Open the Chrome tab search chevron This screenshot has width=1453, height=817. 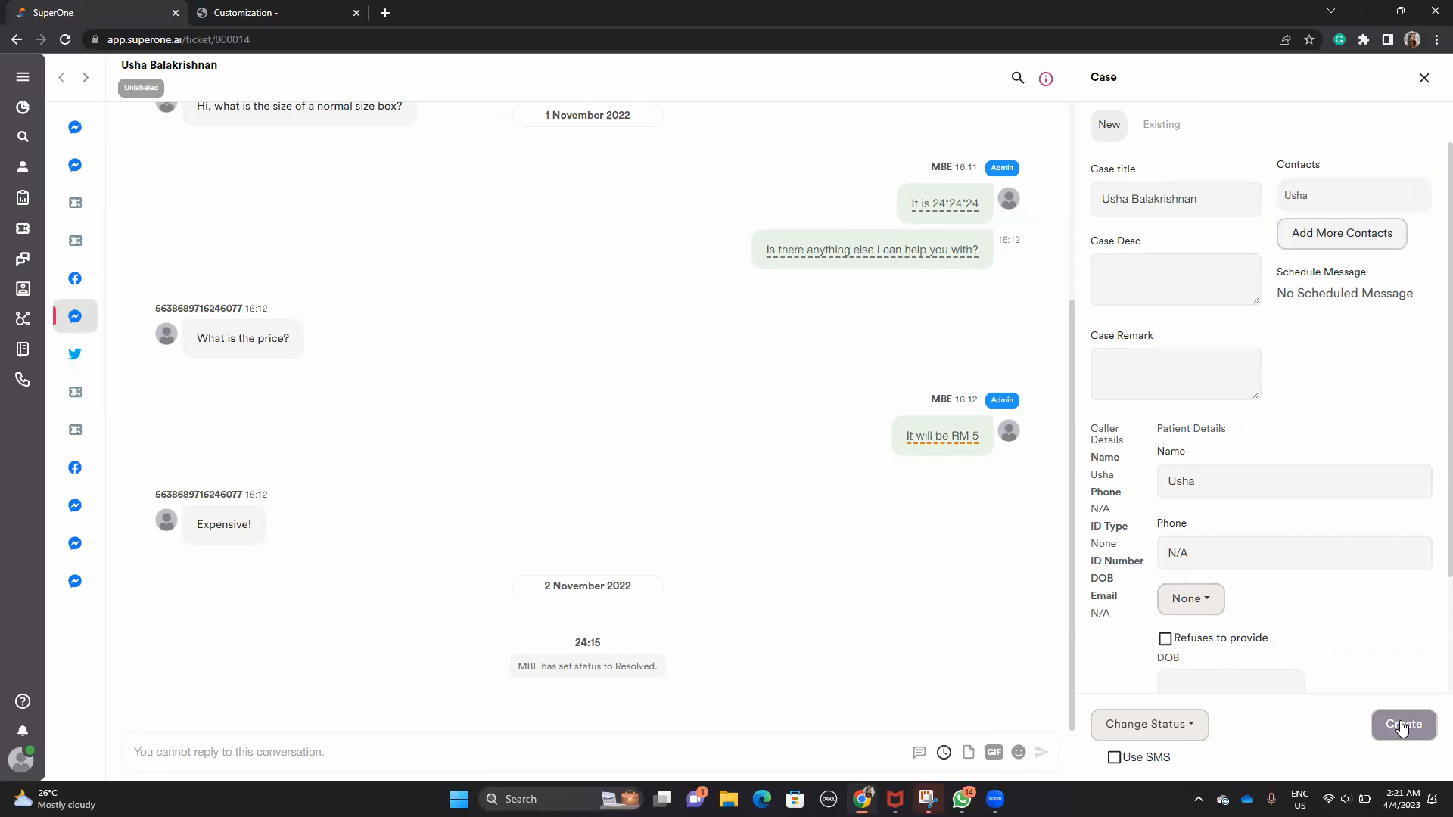pos(1331,11)
